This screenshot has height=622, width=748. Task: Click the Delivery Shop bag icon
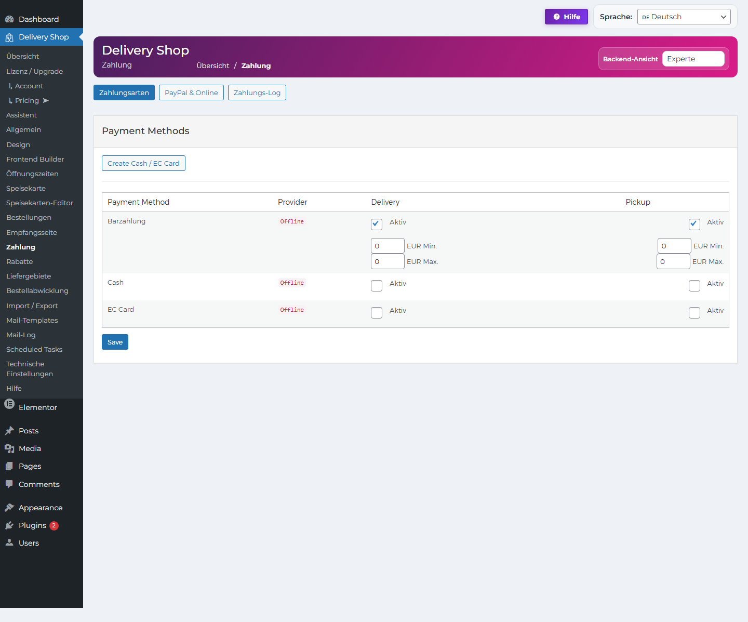[9, 37]
